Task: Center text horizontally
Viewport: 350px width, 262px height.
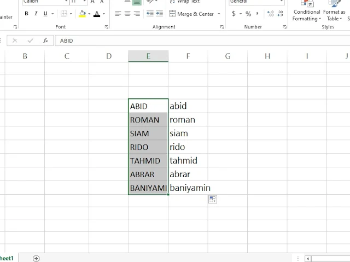Action: click(127, 14)
